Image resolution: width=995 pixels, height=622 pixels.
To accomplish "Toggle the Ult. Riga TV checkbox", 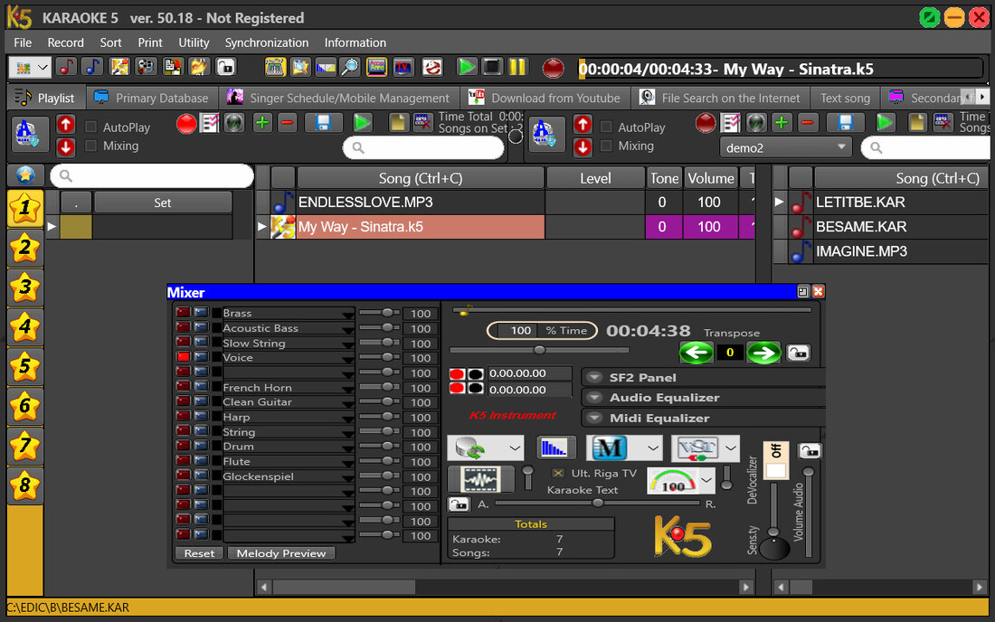I will [558, 473].
